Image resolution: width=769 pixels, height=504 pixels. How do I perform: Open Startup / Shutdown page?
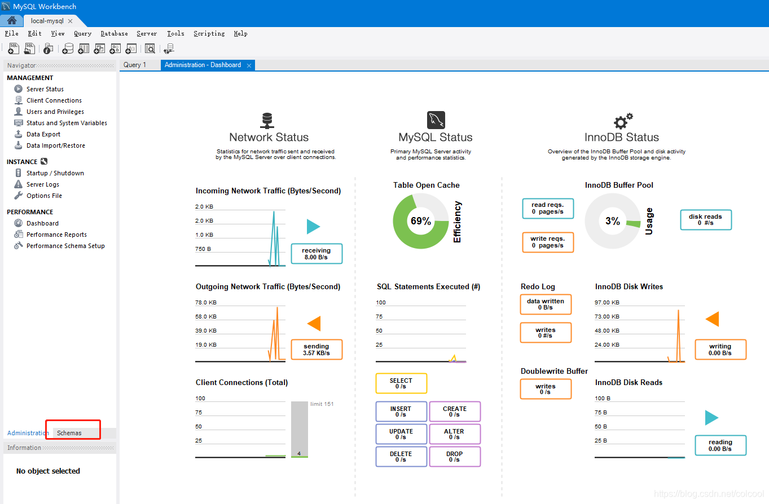(x=55, y=173)
